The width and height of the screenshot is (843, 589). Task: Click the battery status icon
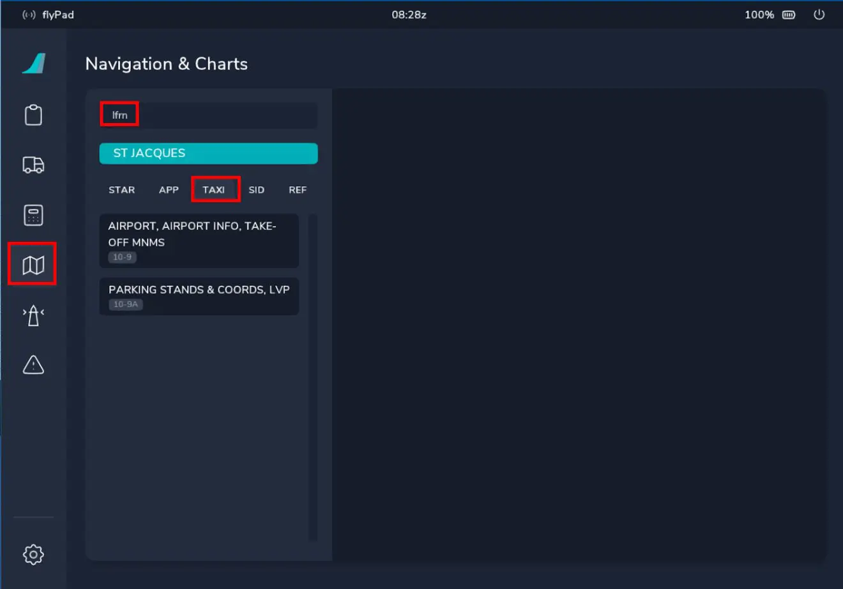(789, 15)
